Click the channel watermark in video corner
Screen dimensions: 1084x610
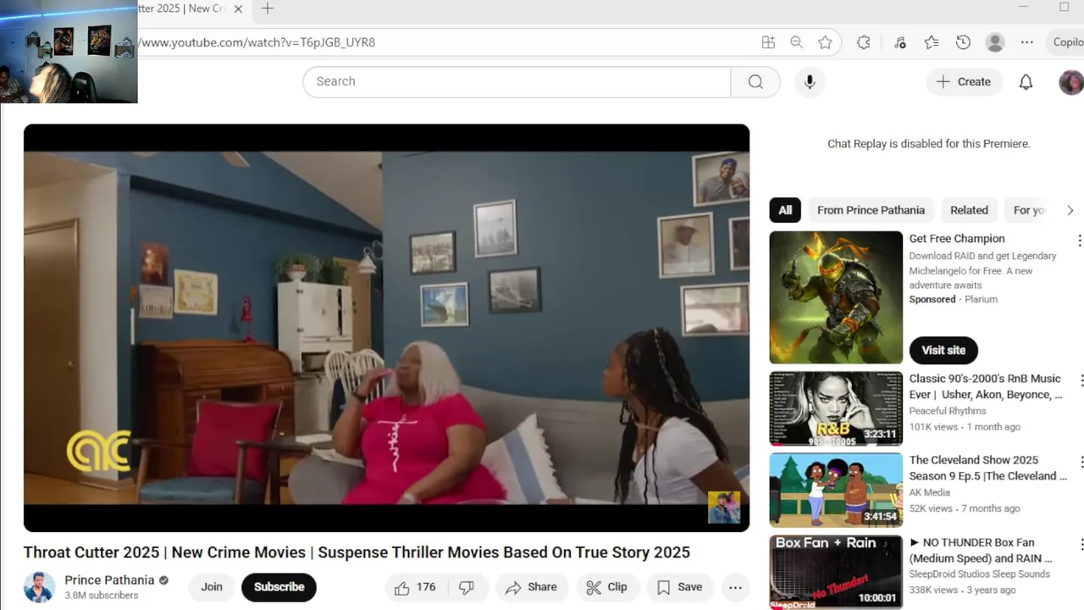click(x=724, y=507)
